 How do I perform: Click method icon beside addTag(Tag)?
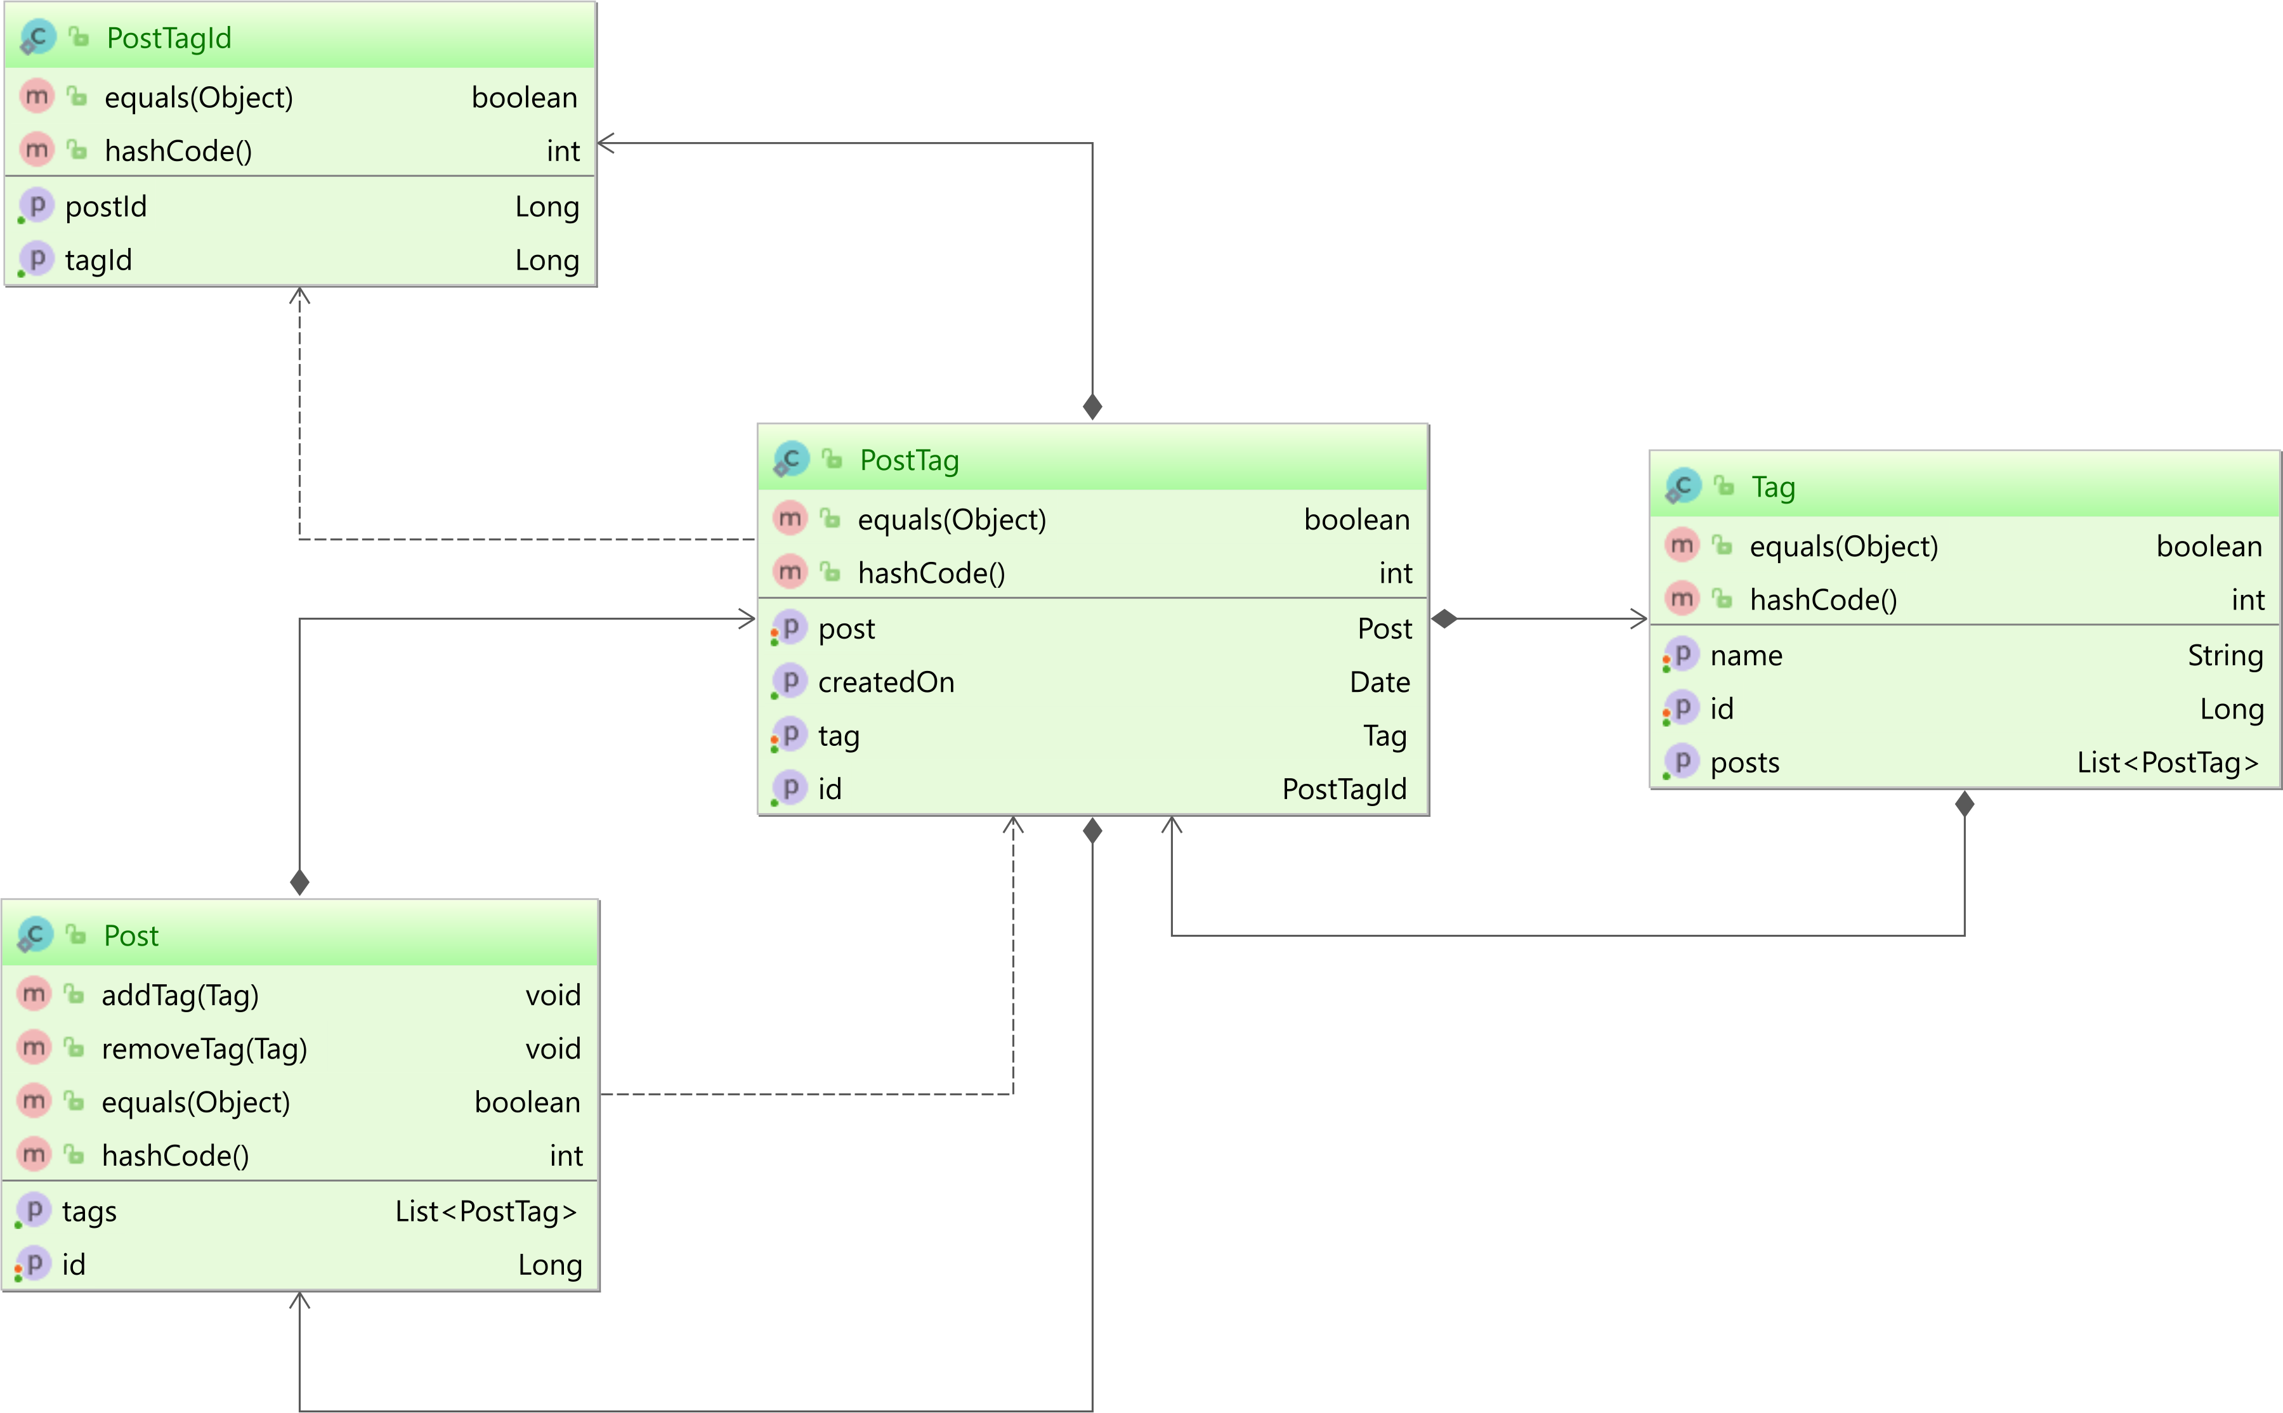[x=34, y=994]
